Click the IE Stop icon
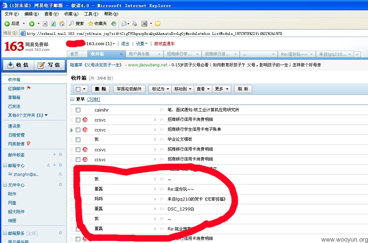This screenshot has width=368, height=243. (45, 24)
